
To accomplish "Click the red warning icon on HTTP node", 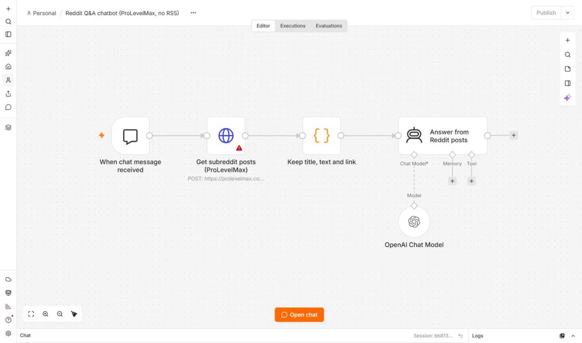I will [x=239, y=148].
